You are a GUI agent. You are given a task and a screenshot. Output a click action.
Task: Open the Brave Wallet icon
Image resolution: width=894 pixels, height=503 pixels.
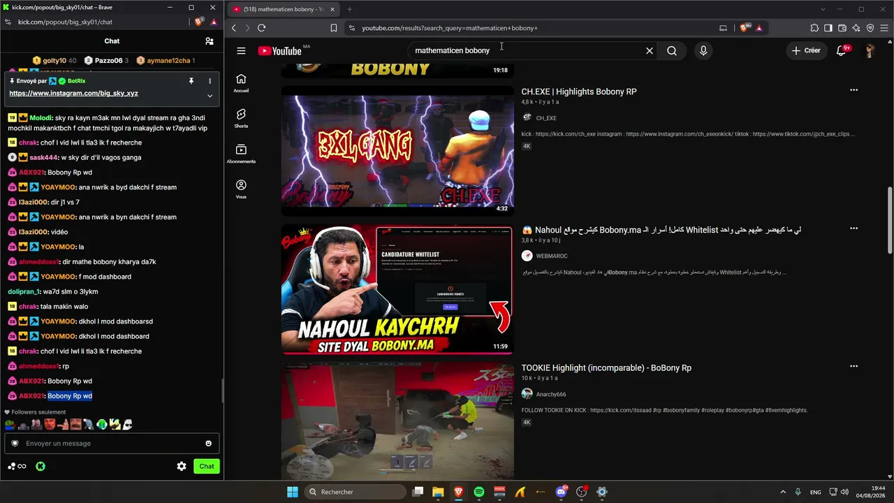(x=842, y=28)
